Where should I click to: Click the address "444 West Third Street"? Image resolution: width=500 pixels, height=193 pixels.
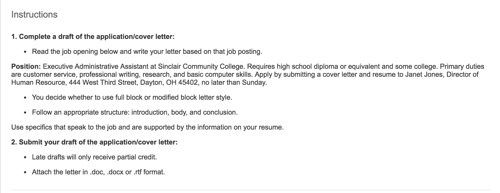coord(102,82)
